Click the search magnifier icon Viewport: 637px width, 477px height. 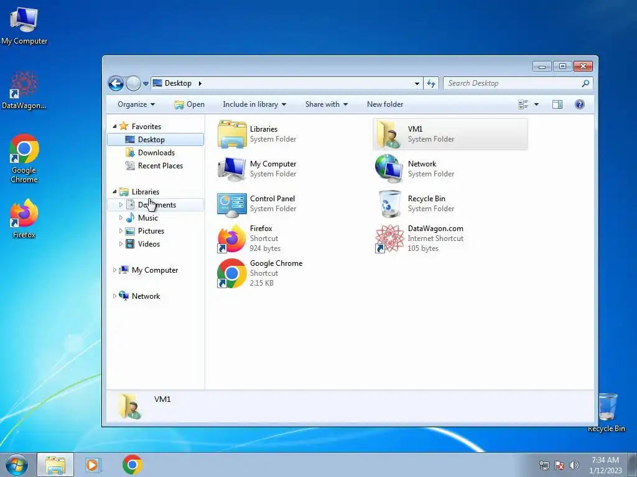pyautogui.click(x=585, y=83)
